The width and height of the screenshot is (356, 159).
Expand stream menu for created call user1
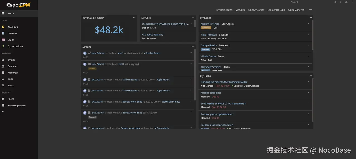[x=191, y=53]
